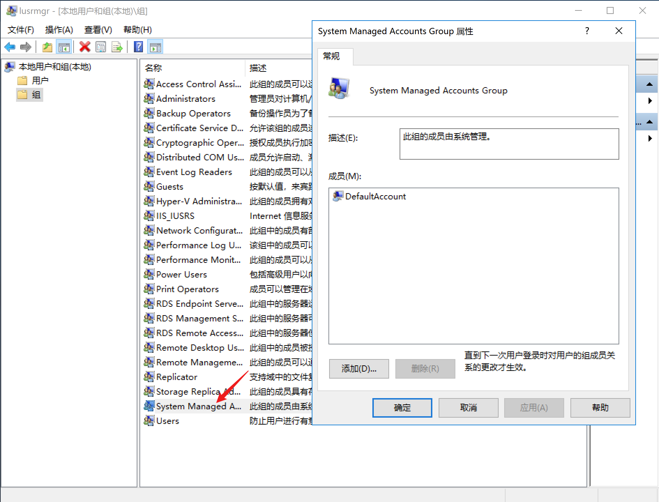Confirm the dialog with 确定

click(402, 408)
